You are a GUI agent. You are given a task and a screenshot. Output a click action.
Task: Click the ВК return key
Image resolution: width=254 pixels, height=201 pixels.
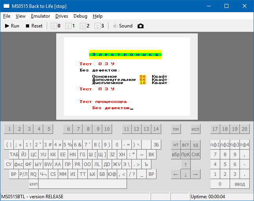(x=151, y=154)
